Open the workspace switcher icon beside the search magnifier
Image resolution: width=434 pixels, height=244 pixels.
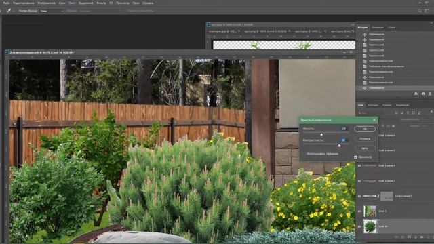coord(427,11)
